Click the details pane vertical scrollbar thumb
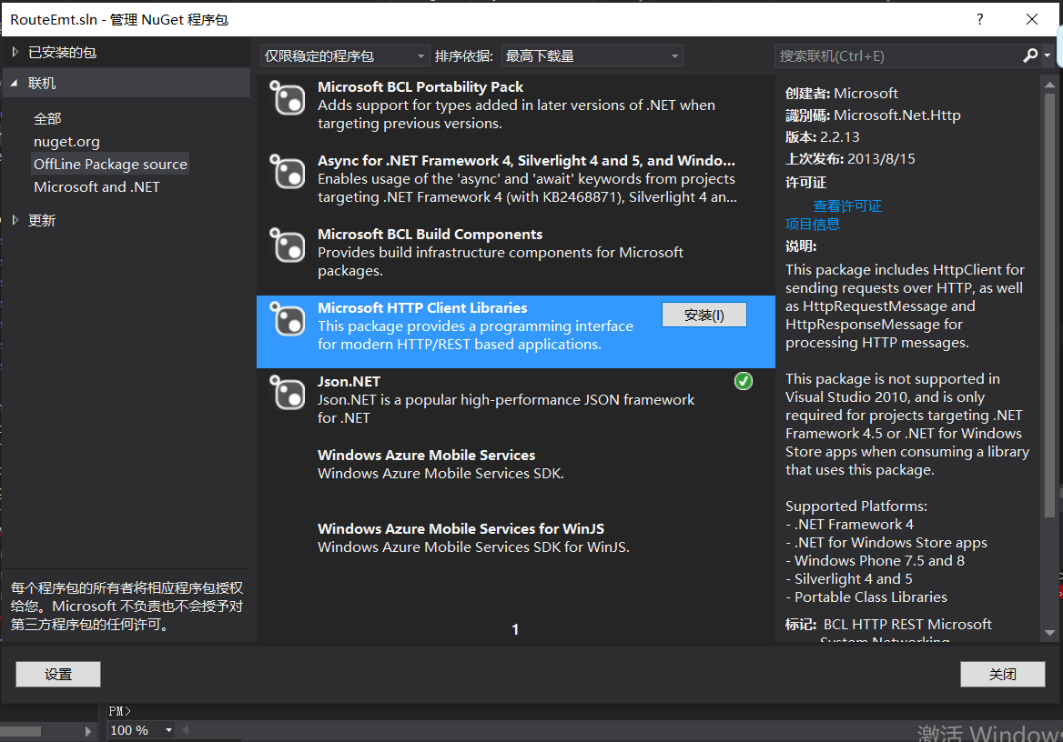This screenshot has width=1063, height=742. click(x=1049, y=305)
